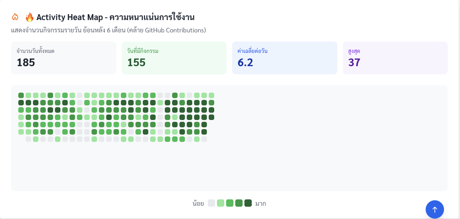Image resolution: width=460 pixels, height=219 pixels.
Task: Select the lightest green legend swatch
Action: pyautogui.click(x=221, y=203)
